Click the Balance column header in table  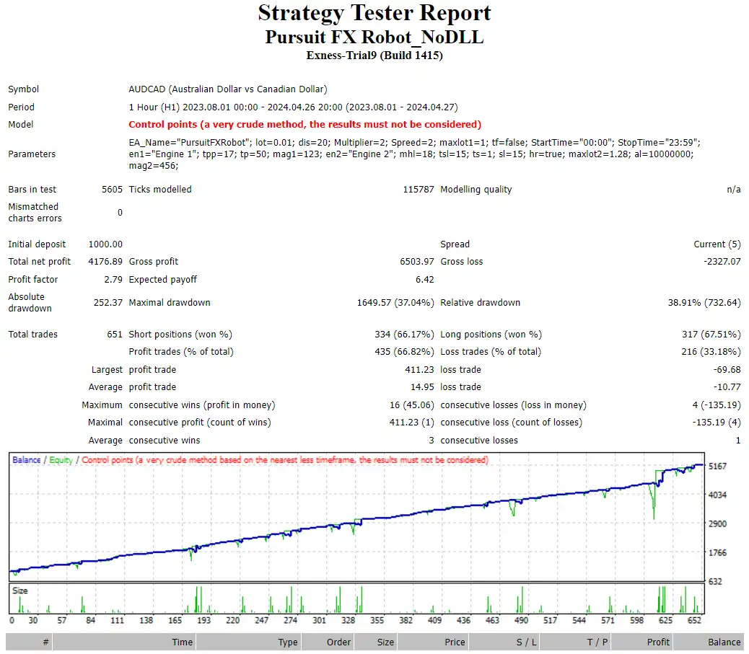pos(724,642)
